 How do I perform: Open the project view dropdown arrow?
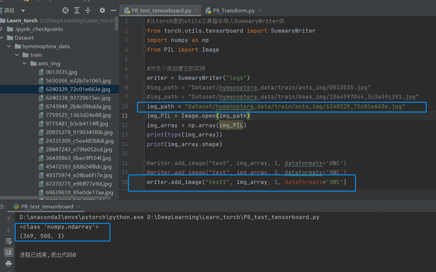click(x=23, y=11)
